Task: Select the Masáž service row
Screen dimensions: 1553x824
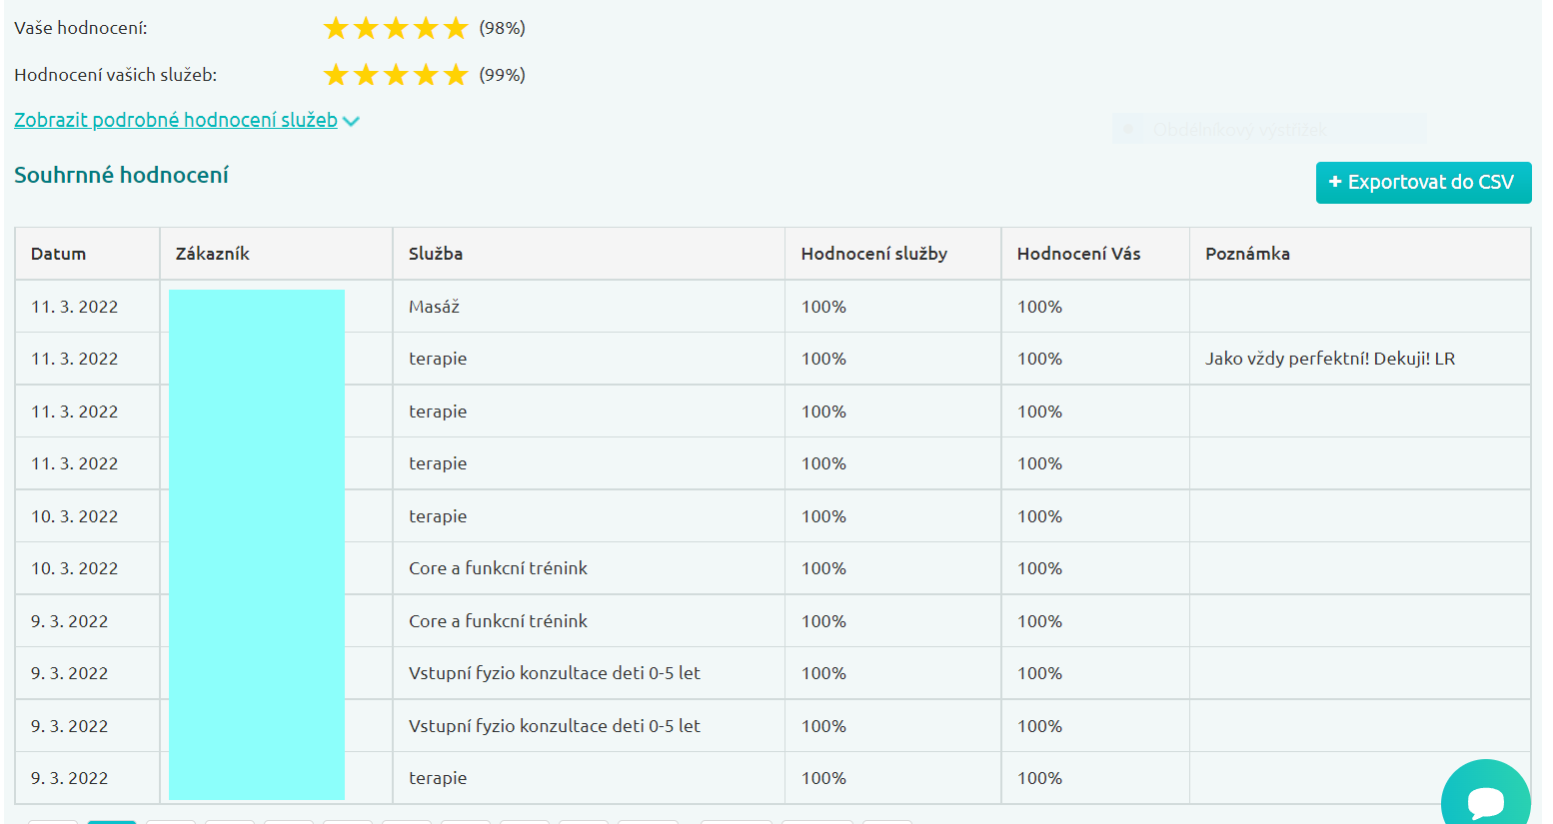Action: point(435,307)
